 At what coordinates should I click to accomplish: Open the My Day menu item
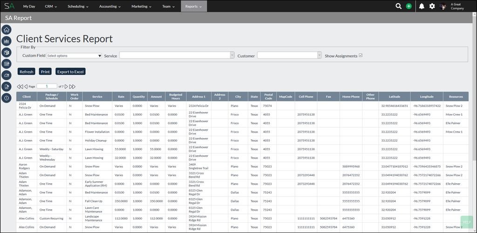tap(29, 6)
